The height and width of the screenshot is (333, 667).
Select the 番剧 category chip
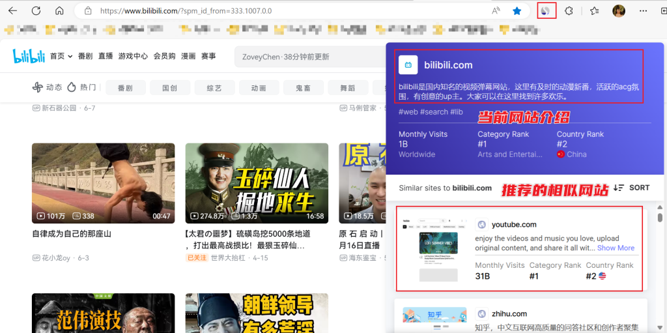(126, 88)
